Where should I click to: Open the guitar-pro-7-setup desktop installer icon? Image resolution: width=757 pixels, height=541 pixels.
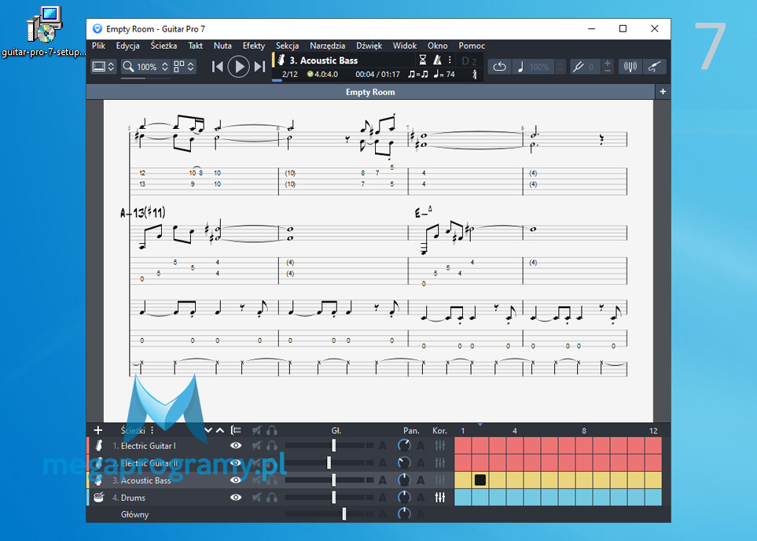pyautogui.click(x=43, y=32)
